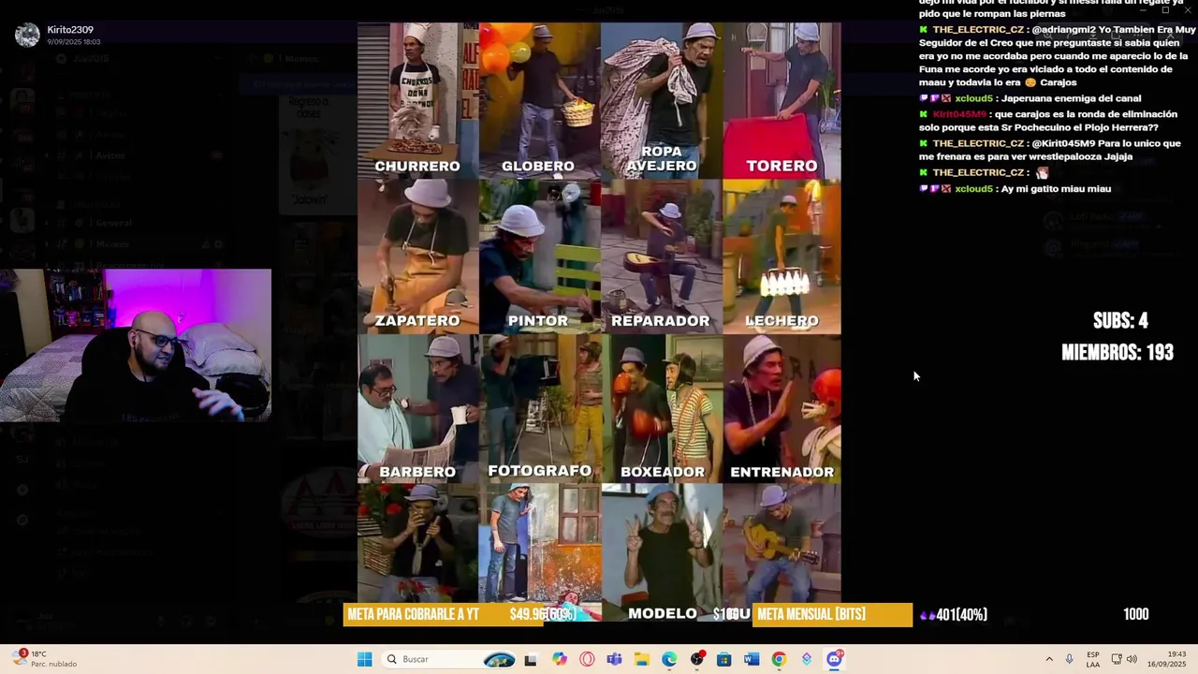This screenshot has height=674, width=1198.
Task: Click the 401(40%) bits counter
Action: point(954,615)
